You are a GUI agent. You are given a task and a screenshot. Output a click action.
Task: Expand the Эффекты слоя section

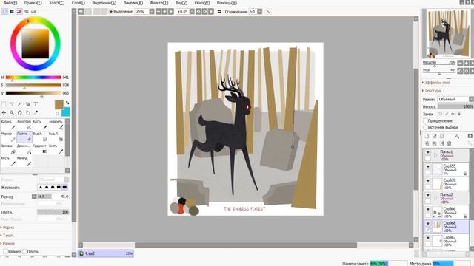436,82
